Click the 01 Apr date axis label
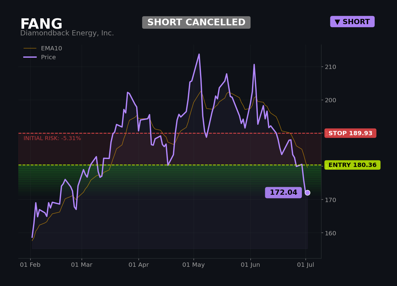 139,265
